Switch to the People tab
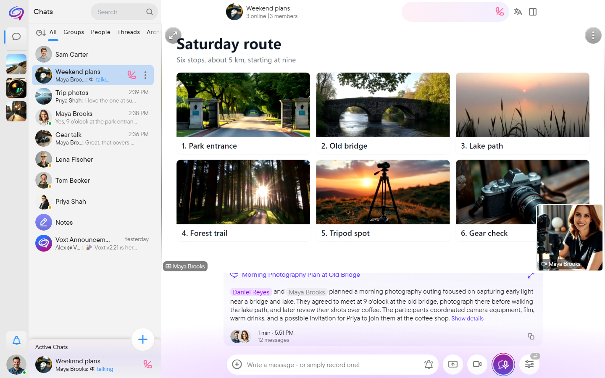Screen dimensions: 605x378 (100, 32)
